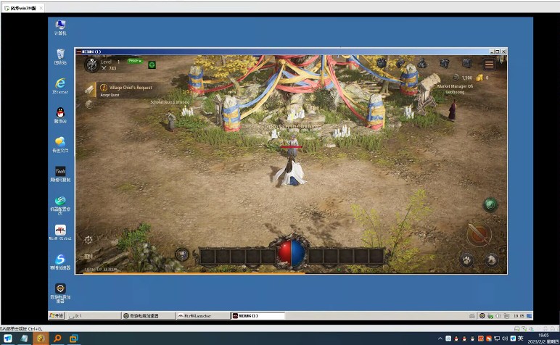Launch the Mir4 Global desktop shortcut

click(60, 233)
